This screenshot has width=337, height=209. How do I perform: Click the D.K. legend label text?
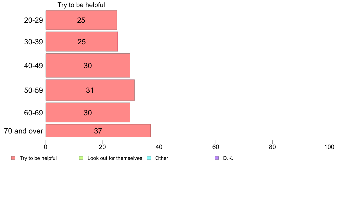click(228, 158)
